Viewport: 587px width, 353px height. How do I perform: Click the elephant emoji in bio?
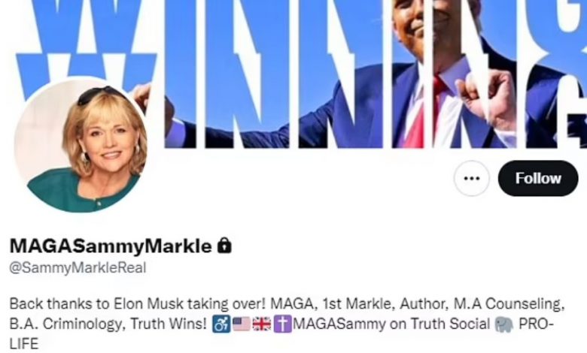[504, 324]
